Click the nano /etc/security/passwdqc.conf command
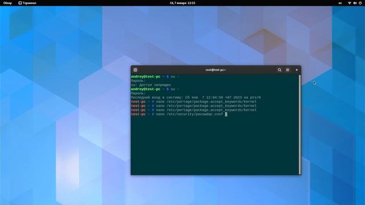Screen dimensions: 365x205 click(x=189, y=114)
